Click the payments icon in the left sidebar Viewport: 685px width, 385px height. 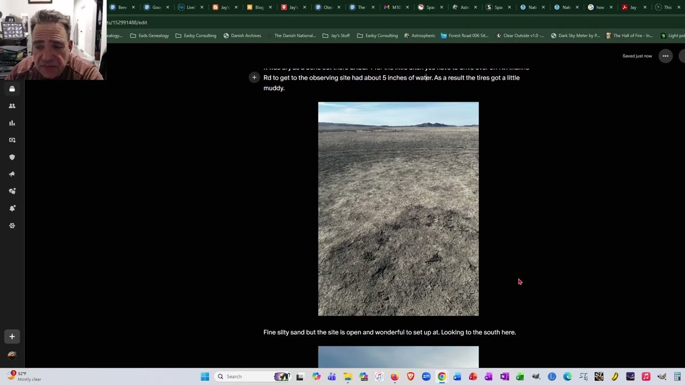click(12, 140)
